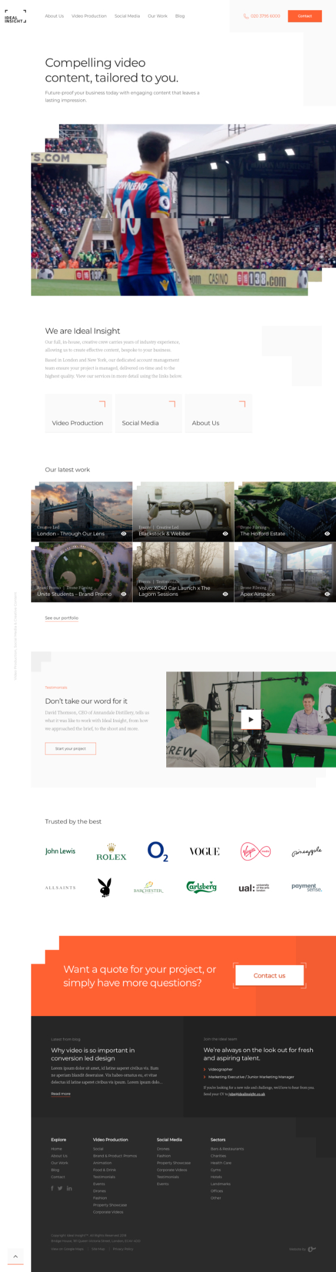Open Video Production in the top navigation

point(89,16)
